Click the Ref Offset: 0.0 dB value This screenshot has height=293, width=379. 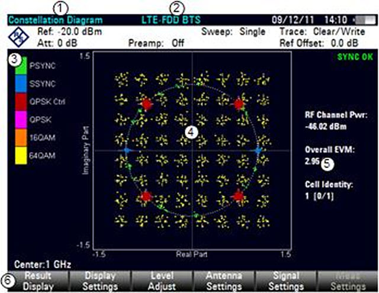[319, 43]
